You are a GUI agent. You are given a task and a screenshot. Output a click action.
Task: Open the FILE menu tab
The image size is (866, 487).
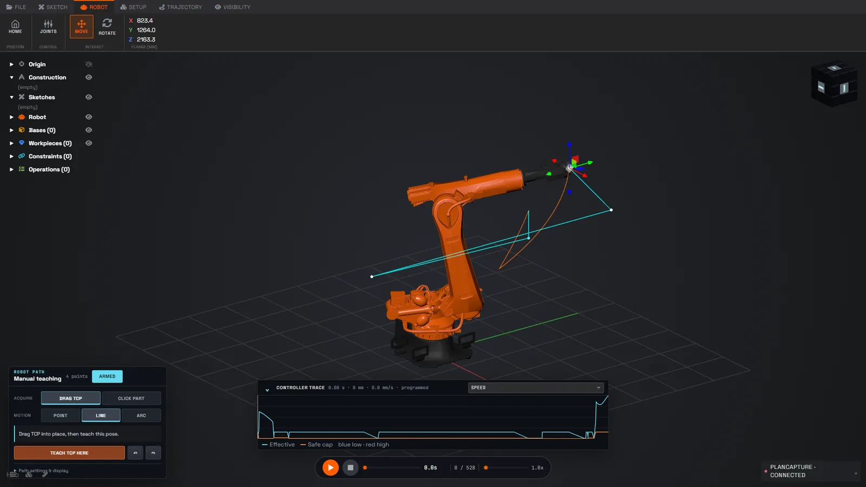click(16, 7)
